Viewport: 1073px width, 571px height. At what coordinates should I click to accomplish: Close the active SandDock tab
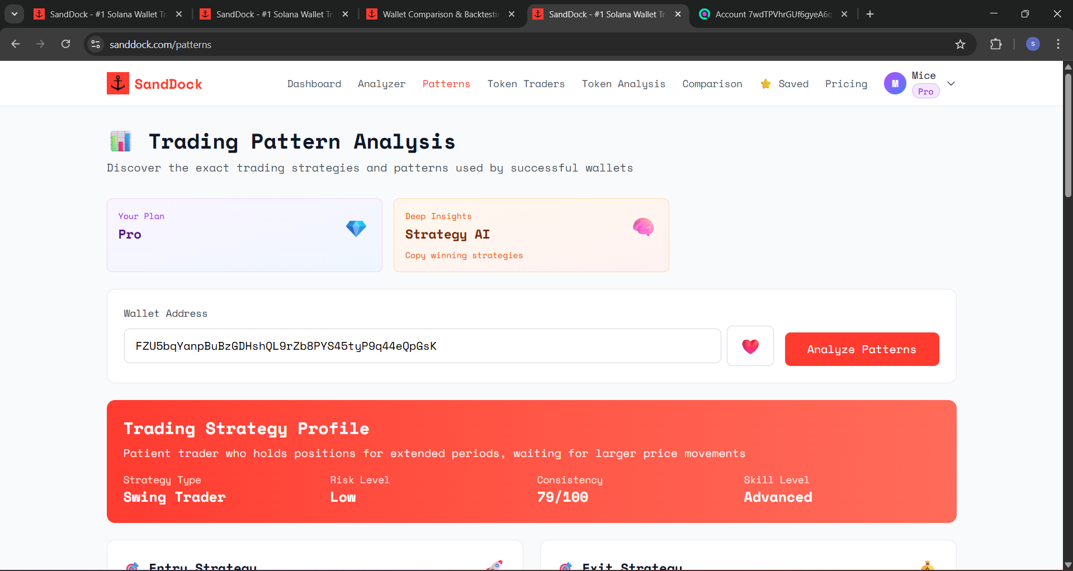678,14
